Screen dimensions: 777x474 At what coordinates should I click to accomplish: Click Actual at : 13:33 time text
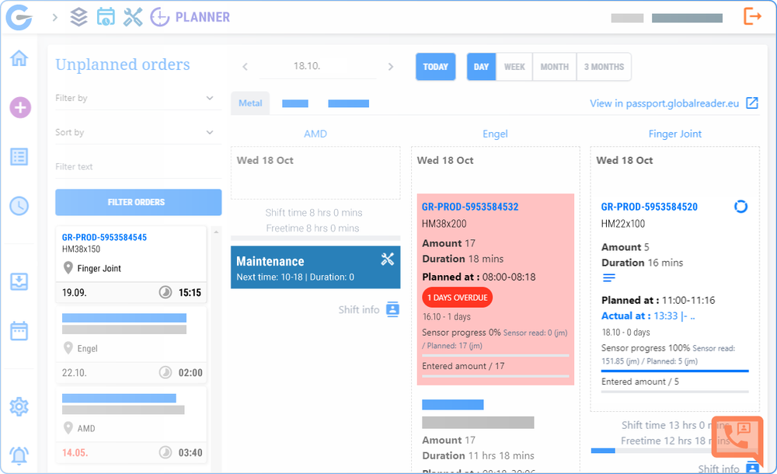pyautogui.click(x=648, y=315)
